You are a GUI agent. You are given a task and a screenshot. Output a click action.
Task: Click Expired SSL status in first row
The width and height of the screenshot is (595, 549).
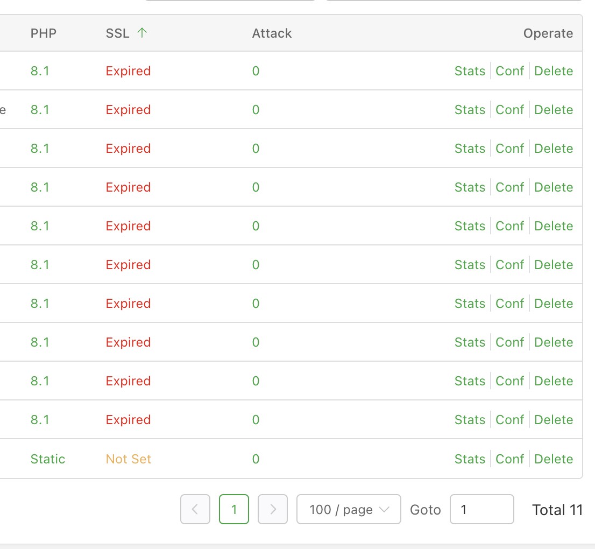pos(128,71)
